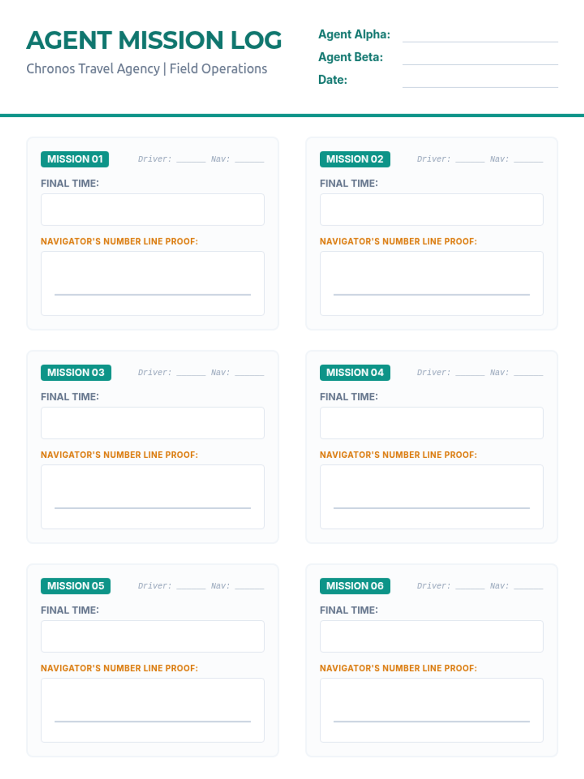Select the Mission 02 Final Time box
Image resolution: width=584 pixels, height=779 pixels.
[431, 210]
